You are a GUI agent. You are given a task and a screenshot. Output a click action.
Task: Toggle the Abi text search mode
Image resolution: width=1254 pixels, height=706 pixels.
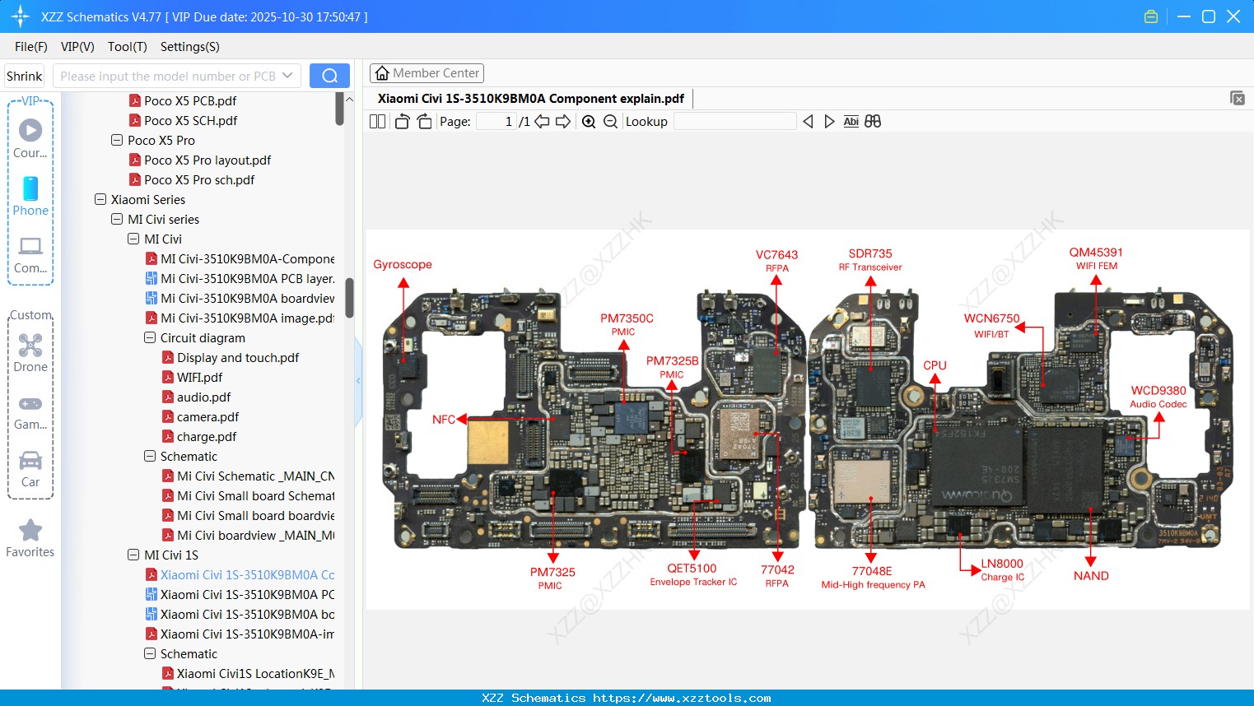tap(851, 121)
